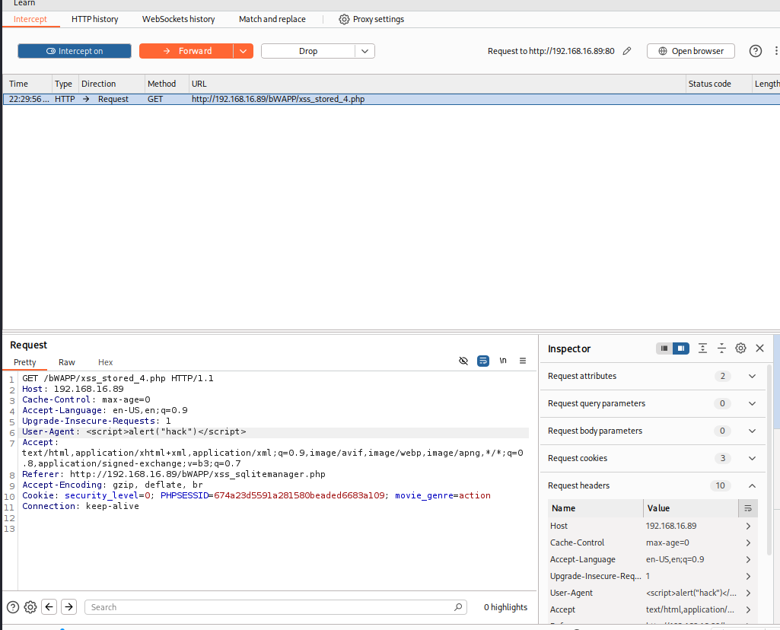Sort by the Method column header
Screen dimensions: 780x630
[166, 84]
